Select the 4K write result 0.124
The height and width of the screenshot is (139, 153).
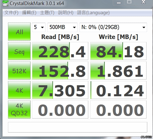[x=118, y=90]
